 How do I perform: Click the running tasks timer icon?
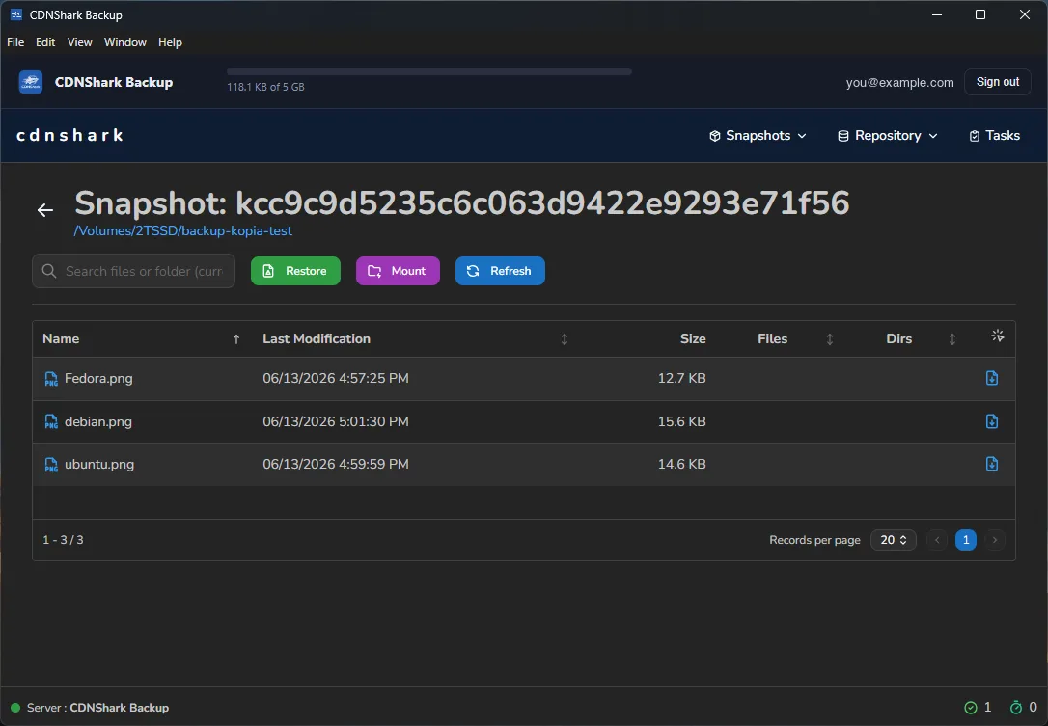[1016, 708]
